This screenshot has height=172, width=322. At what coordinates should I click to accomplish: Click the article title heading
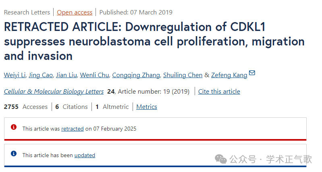pyautogui.click(x=154, y=41)
